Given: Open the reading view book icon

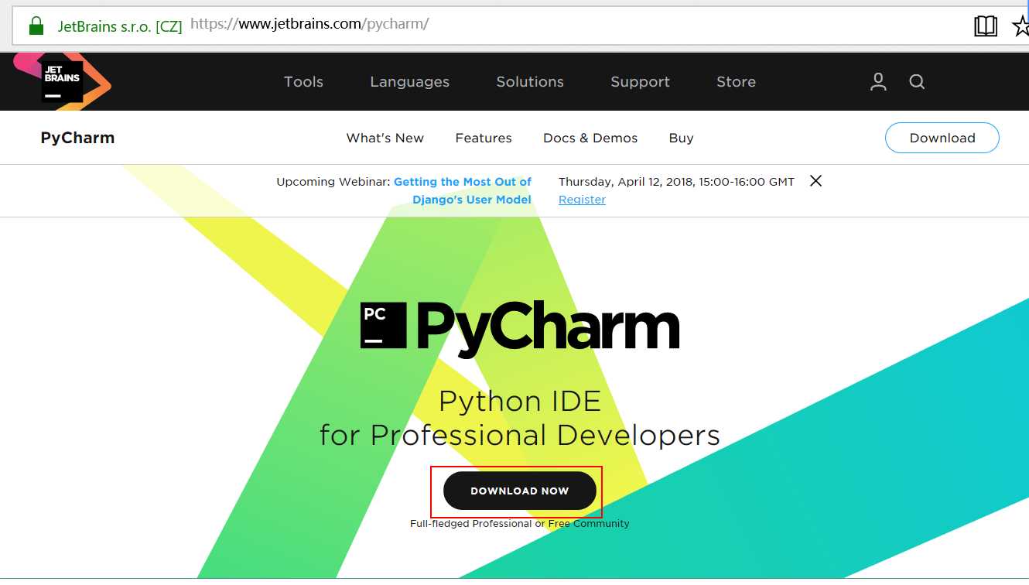Looking at the screenshot, I should pos(986,26).
